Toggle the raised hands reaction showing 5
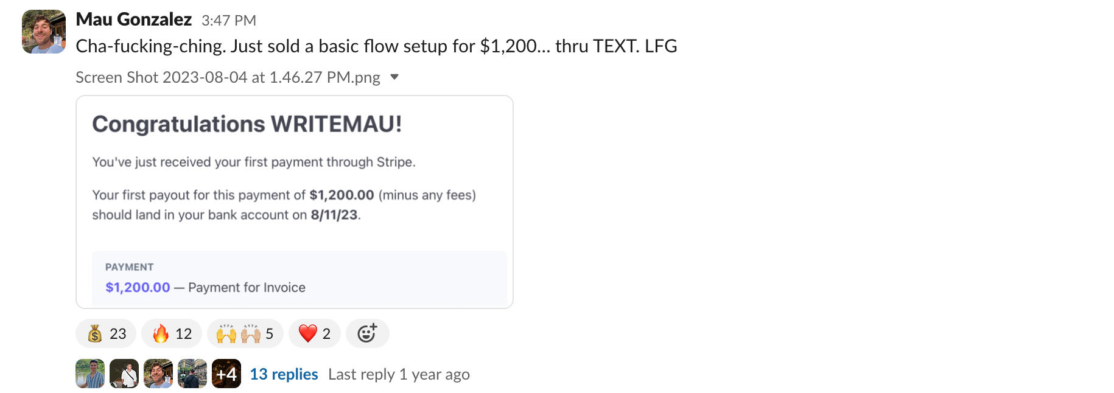 (x=245, y=333)
